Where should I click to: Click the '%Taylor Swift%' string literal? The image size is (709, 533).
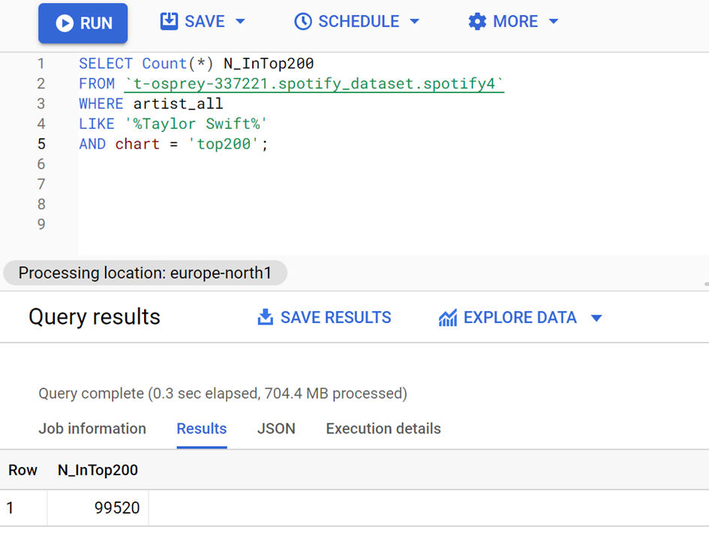[x=196, y=123]
